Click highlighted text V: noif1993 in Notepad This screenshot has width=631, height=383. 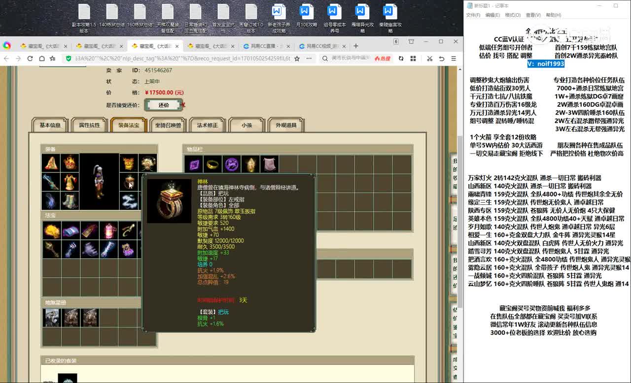[x=545, y=64]
